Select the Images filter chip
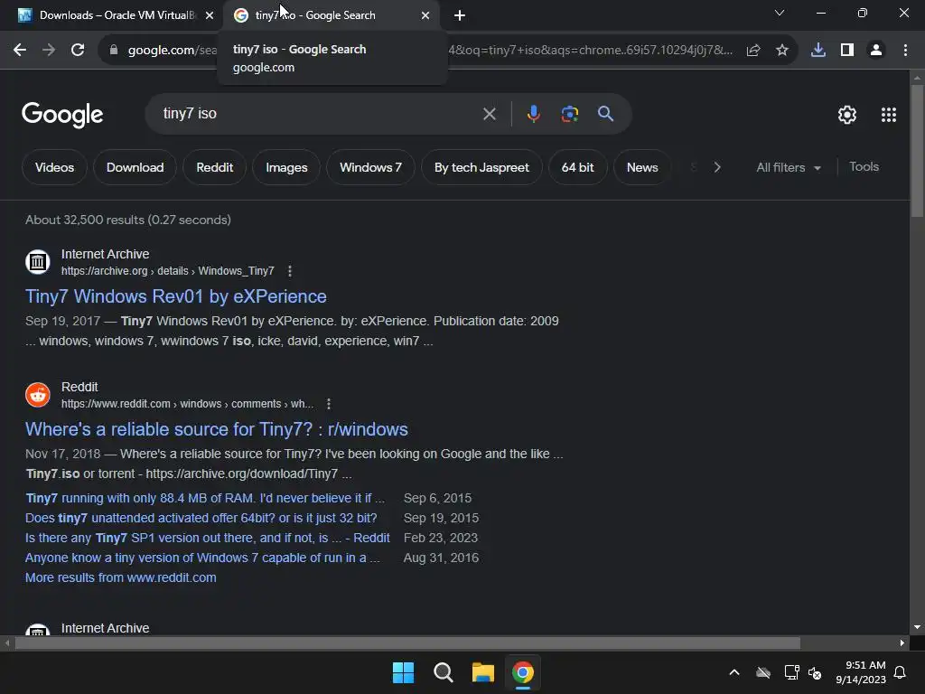The image size is (925, 694). point(286,167)
